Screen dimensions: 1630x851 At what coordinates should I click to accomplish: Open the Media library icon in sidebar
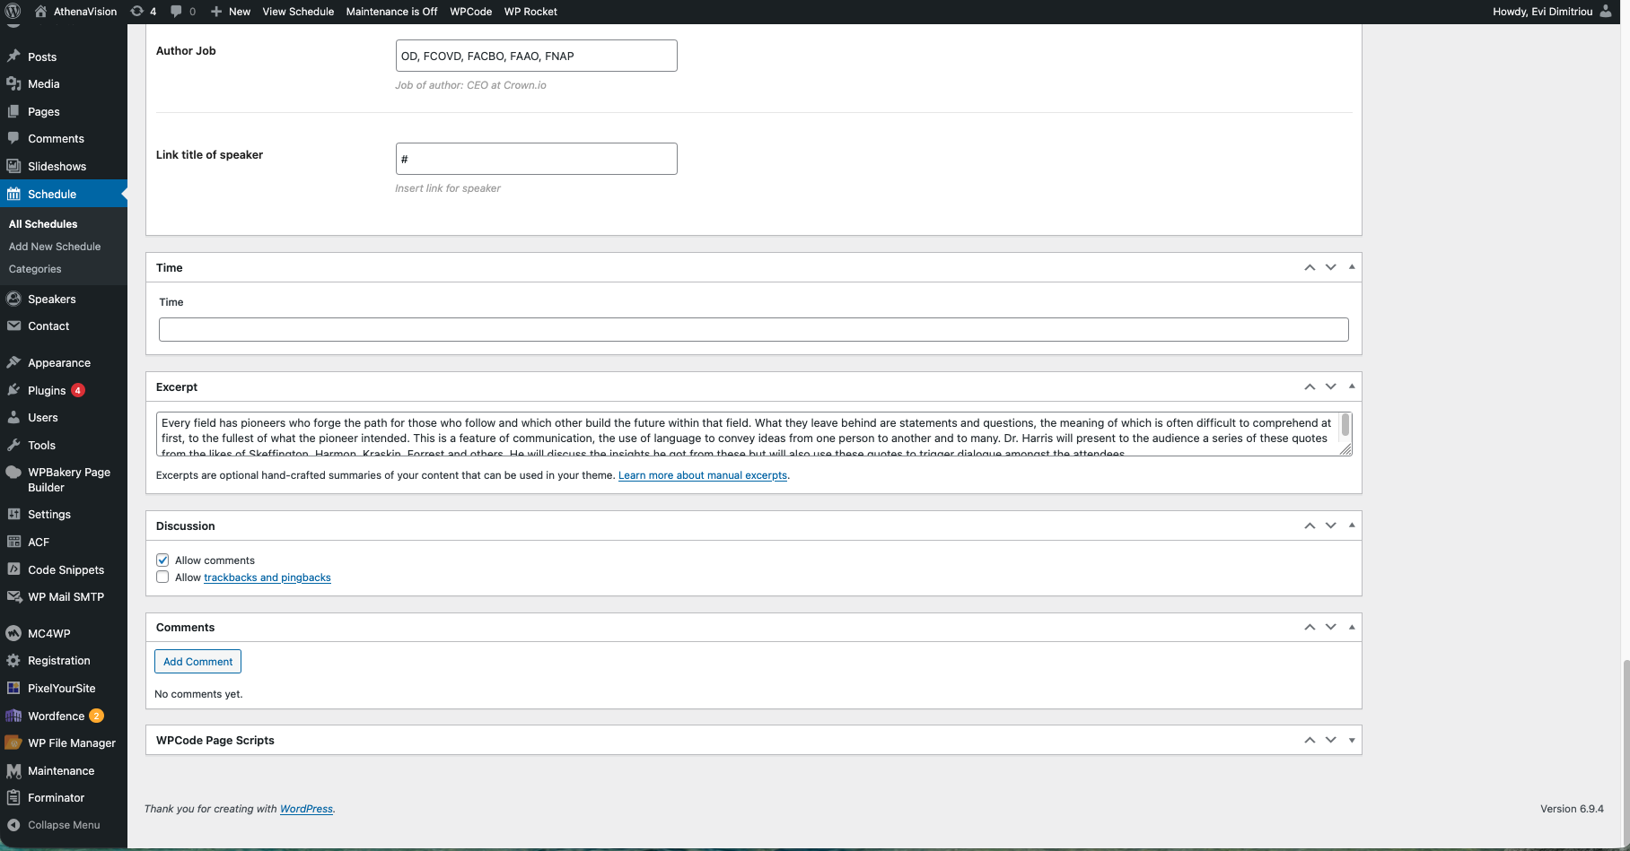(x=13, y=83)
